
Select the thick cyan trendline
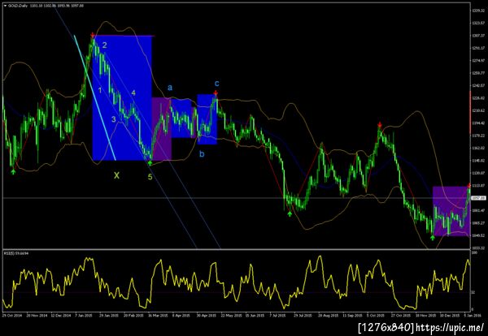coord(95,98)
